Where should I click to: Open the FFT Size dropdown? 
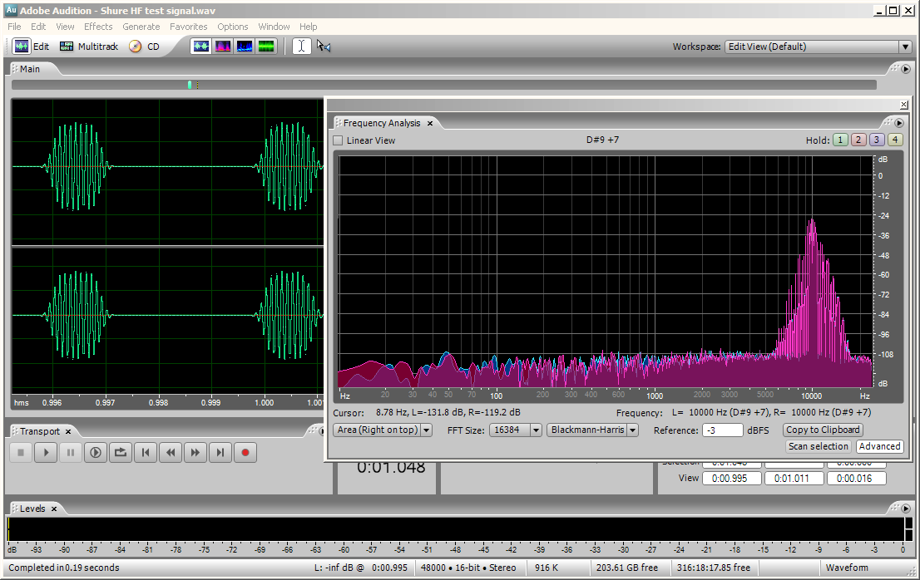(516, 430)
